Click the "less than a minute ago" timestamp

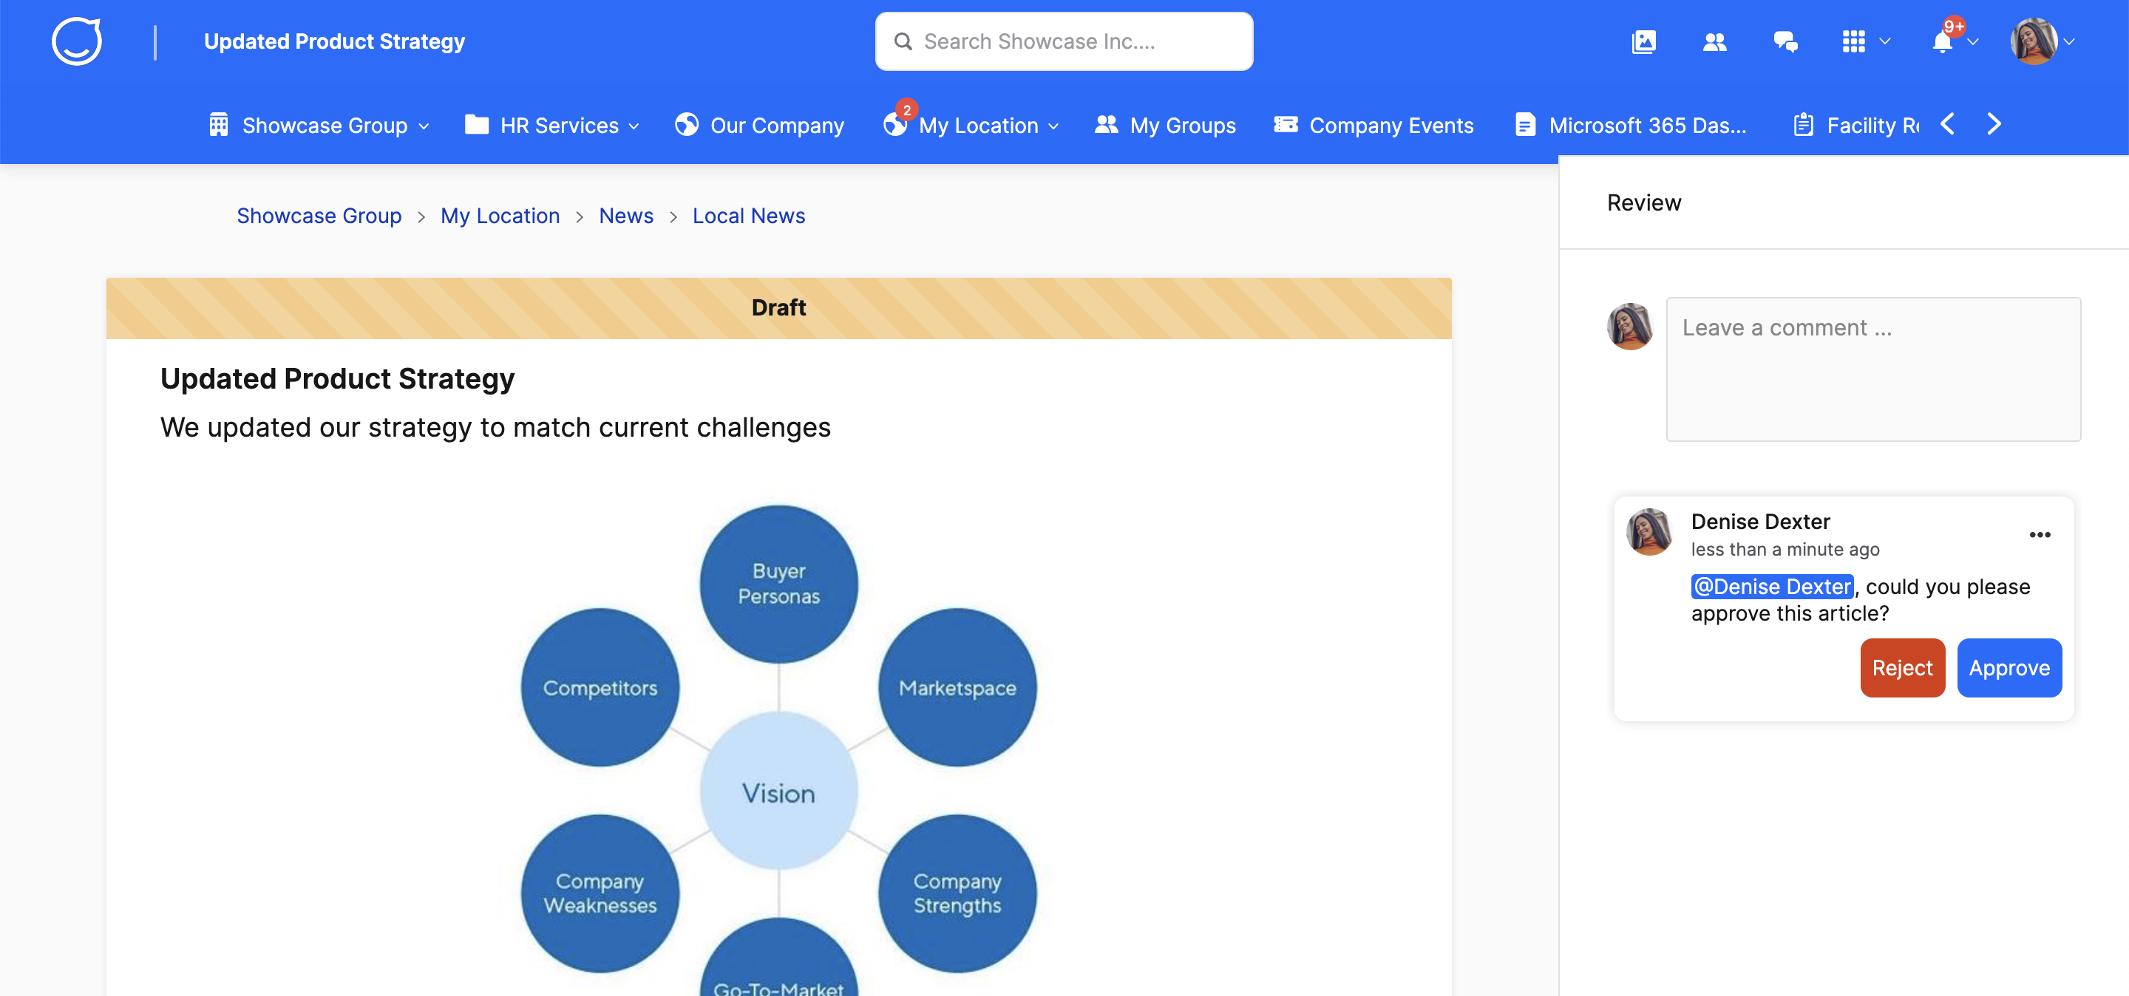pos(1785,549)
